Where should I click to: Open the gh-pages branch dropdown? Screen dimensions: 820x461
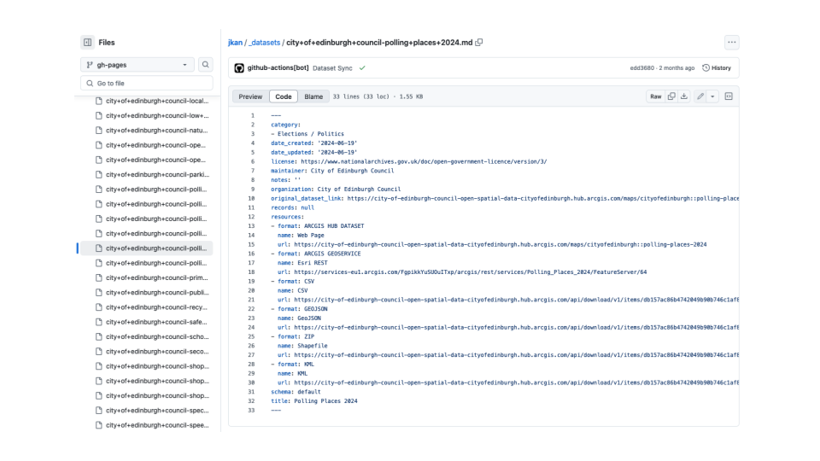(x=138, y=65)
